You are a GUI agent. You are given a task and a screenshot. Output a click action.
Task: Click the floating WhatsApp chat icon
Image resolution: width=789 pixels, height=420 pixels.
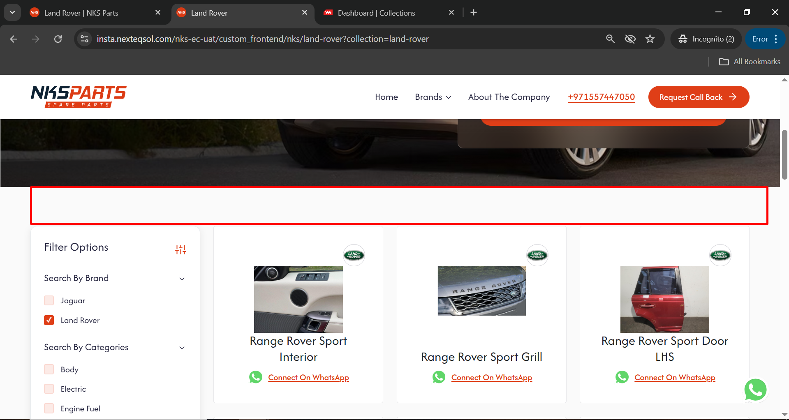click(x=755, y=390)
